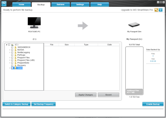Viewport: 166px width, 118px height.
Task: Expand the Program Files folder
Action: click(10, 58)
